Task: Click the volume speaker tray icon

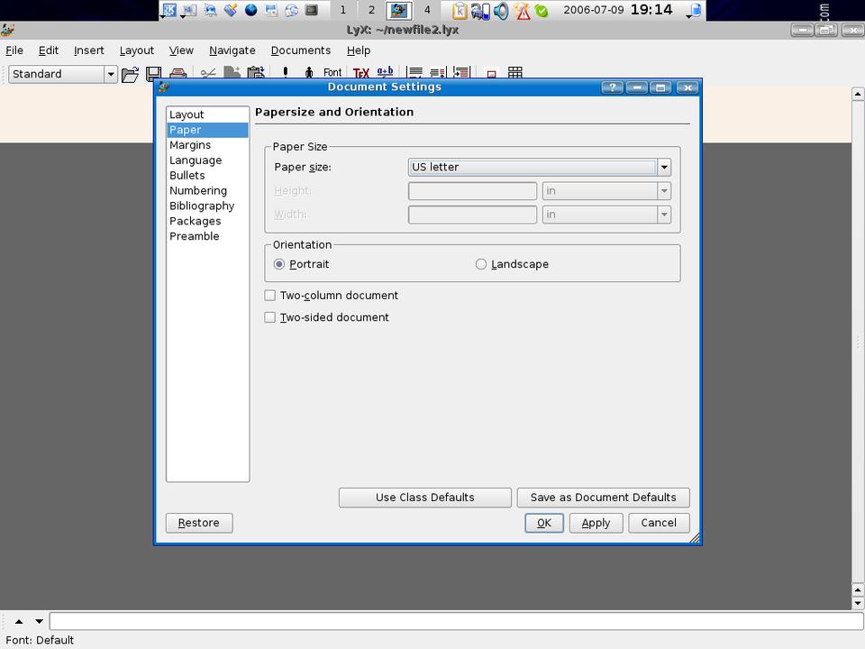Action: point(501,11)
